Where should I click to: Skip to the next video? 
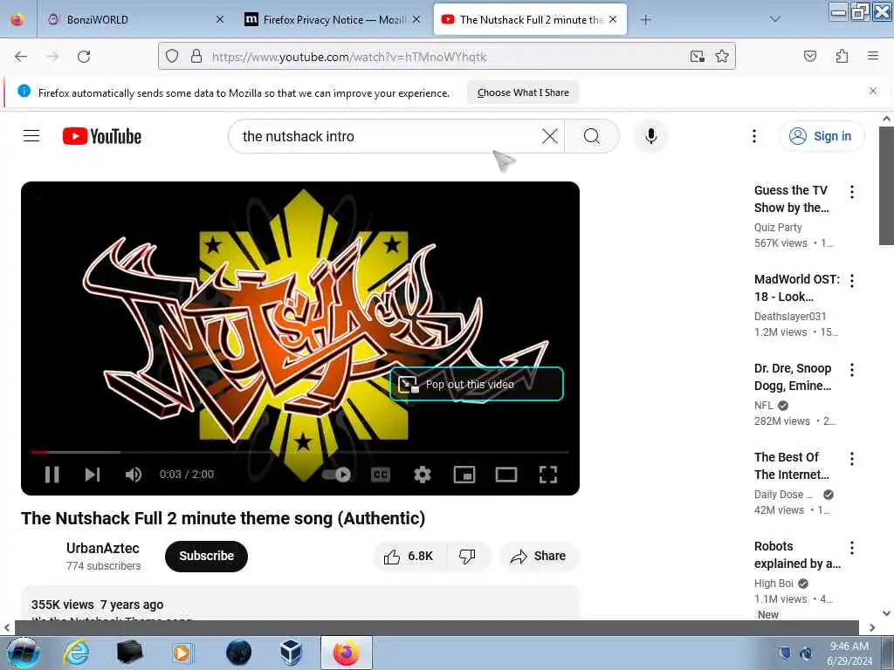93,475
